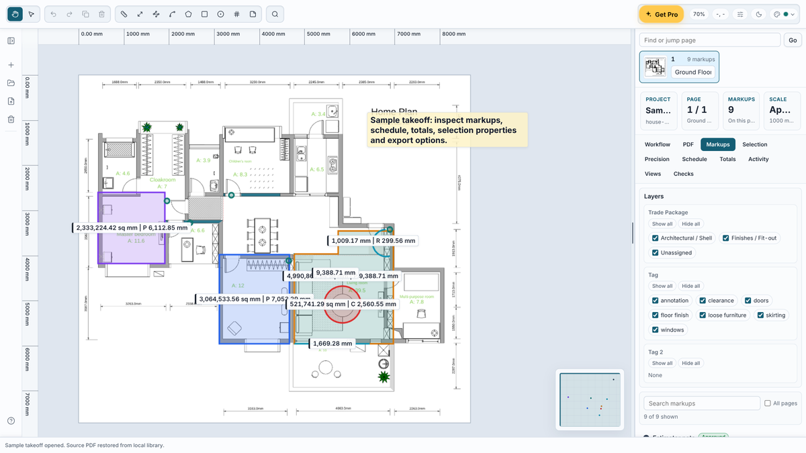Undo the last action

[53, 14]
